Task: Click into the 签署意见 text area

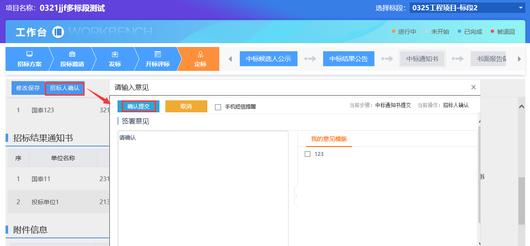Action: tap(203, 188)
